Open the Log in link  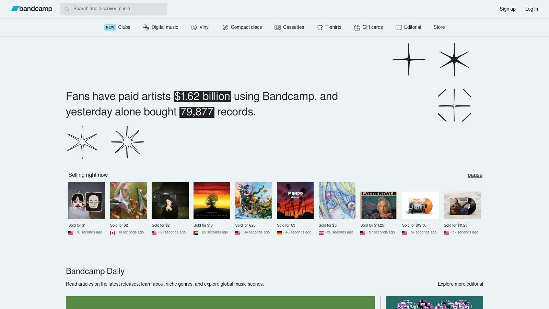coord(532,9)
